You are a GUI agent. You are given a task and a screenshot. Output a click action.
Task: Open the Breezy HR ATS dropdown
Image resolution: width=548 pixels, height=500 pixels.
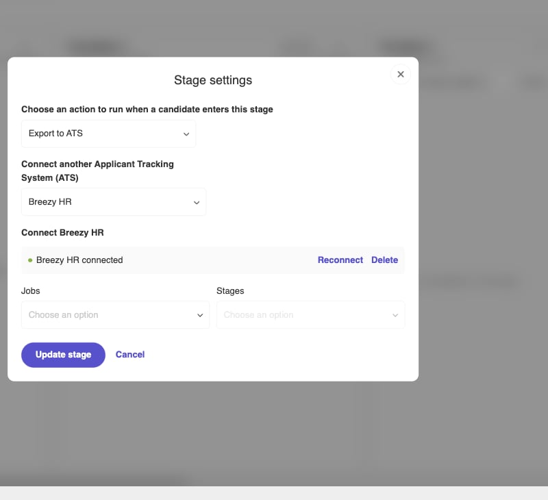114,202
